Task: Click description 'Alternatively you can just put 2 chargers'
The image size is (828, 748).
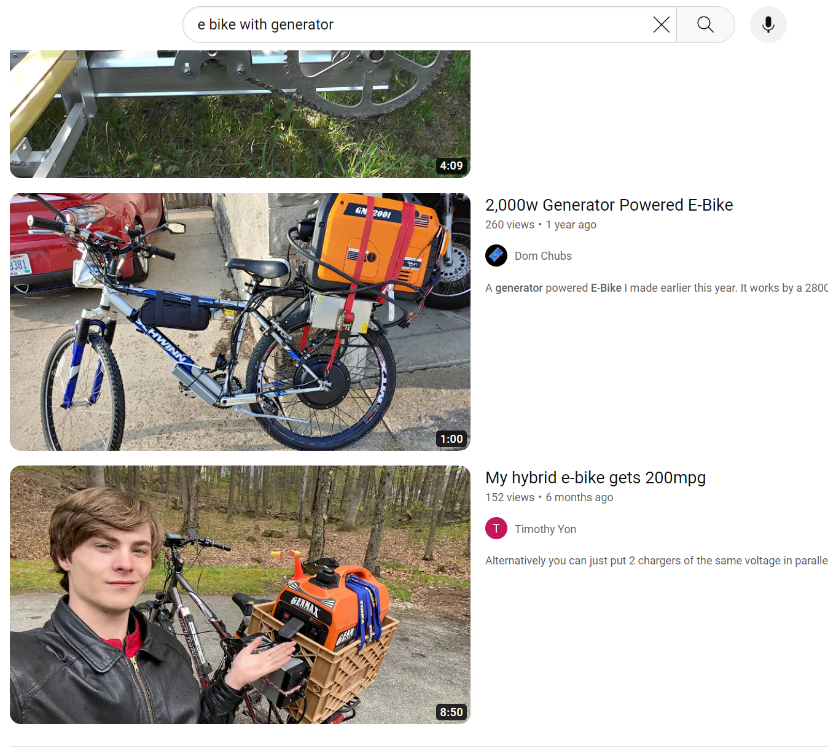Action: (657, 561)
